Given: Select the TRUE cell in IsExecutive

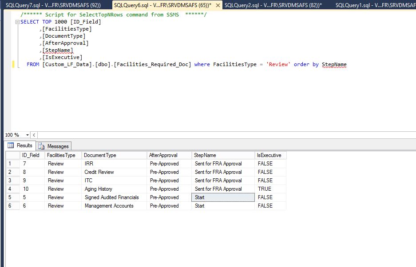Looking at the screenshot, I should [265, 189].
